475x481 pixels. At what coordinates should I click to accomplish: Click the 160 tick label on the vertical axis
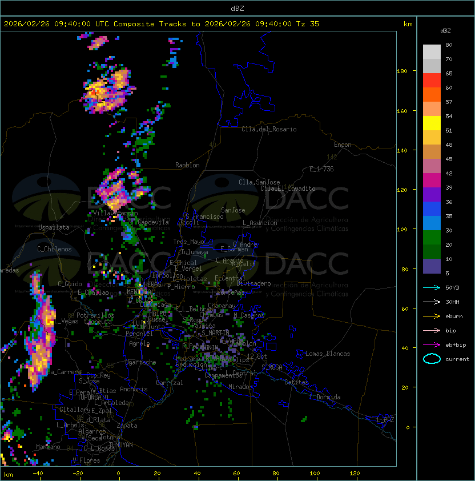402,111
